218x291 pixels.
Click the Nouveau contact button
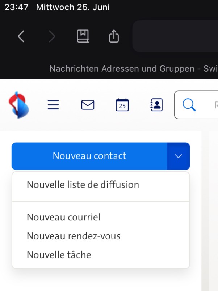point(89,156)
